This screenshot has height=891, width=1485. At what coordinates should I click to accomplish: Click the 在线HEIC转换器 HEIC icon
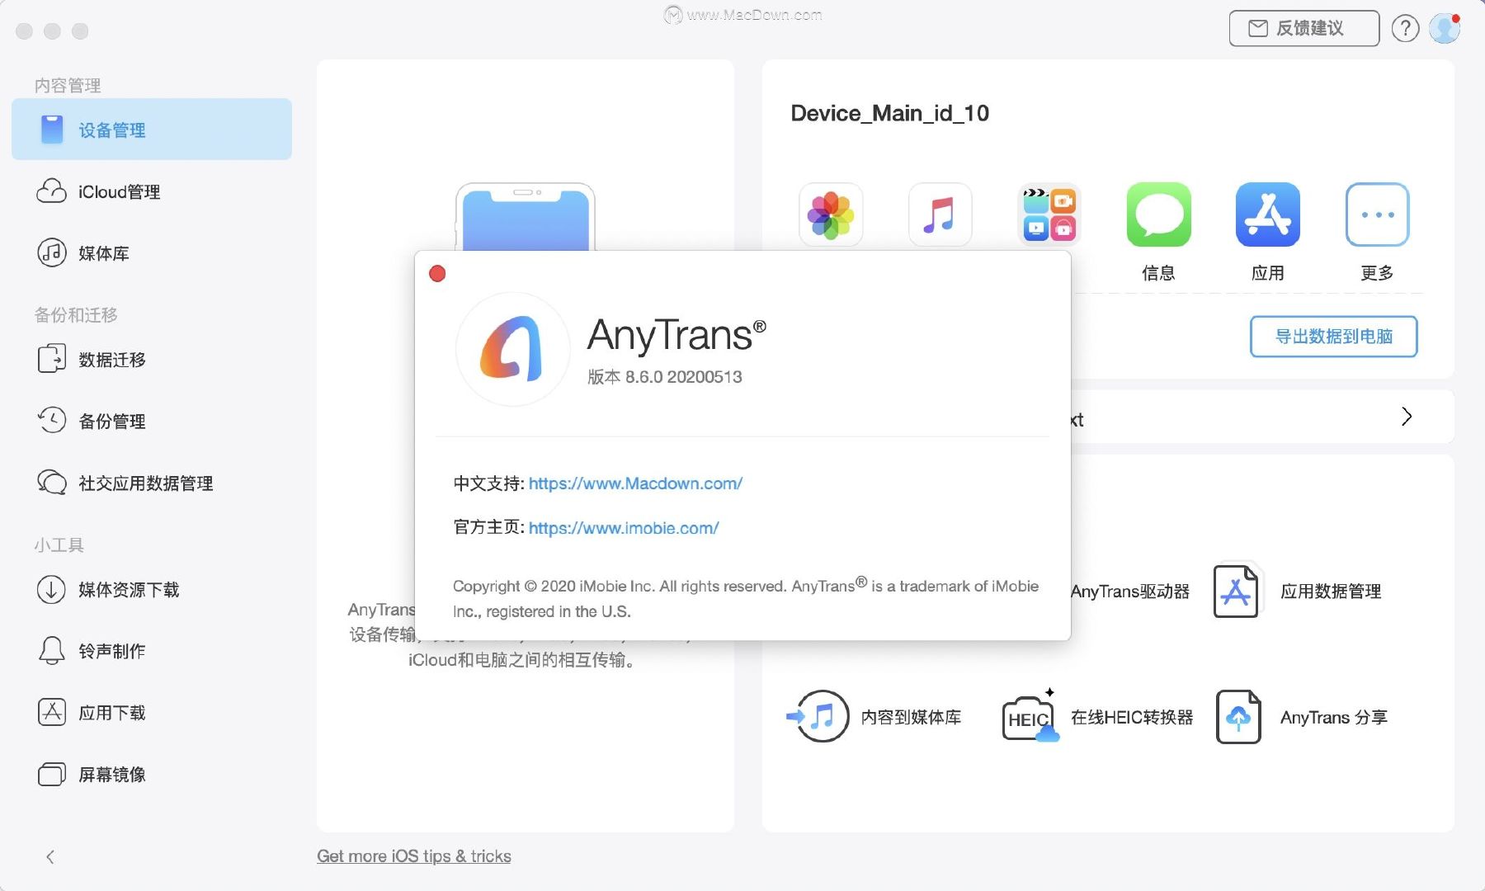point(1030,716)
